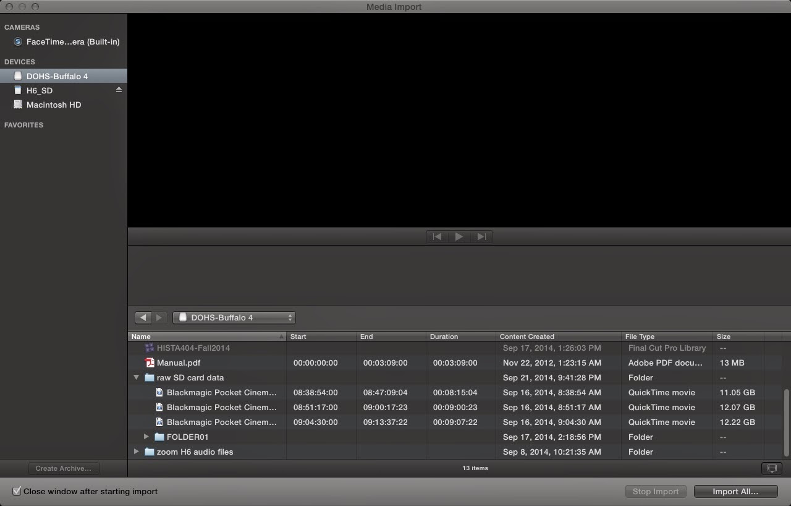Image resolution: width=791 pixels, height=506 pixels.
Task: Click the date Sep 21, 2014, 9:41:28 PM
Action: [552, 377]
